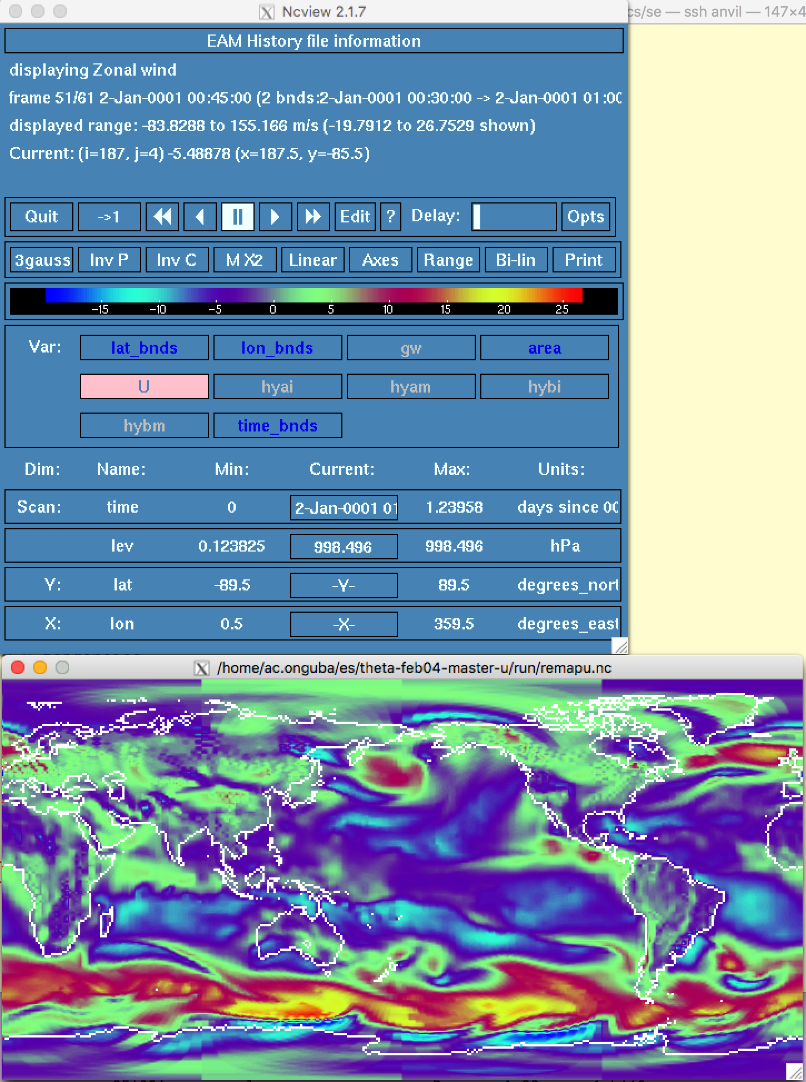The image size is (806, 1082).
Task: Click the pause button in Ncview
Action: tap(238, 216)
